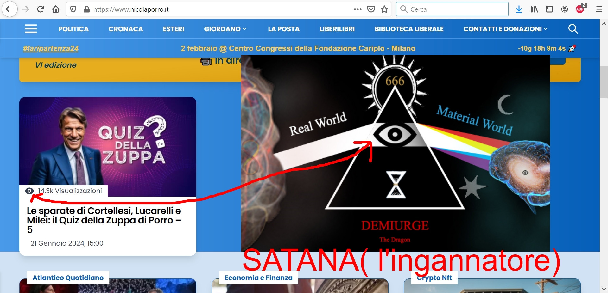The height and width of the screenshot is (293, 608).
Task: Click the countdown timer -10g 18h 9m 4s
Action: click(x=542, y=48)
